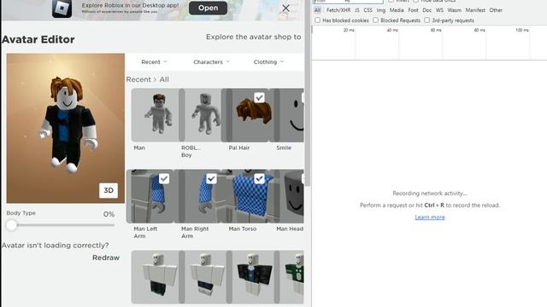Screen dimensions: 547x307
Task: Select the ROBLOX Boy character thumbnail
Action: 203,115
